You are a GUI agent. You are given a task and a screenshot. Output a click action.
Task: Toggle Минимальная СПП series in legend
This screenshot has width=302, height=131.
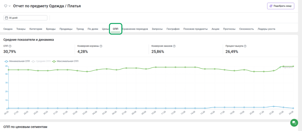(x=17, y=61)
